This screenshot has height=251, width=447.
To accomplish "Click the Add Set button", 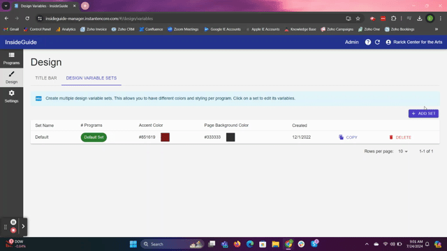I will 423,114.
